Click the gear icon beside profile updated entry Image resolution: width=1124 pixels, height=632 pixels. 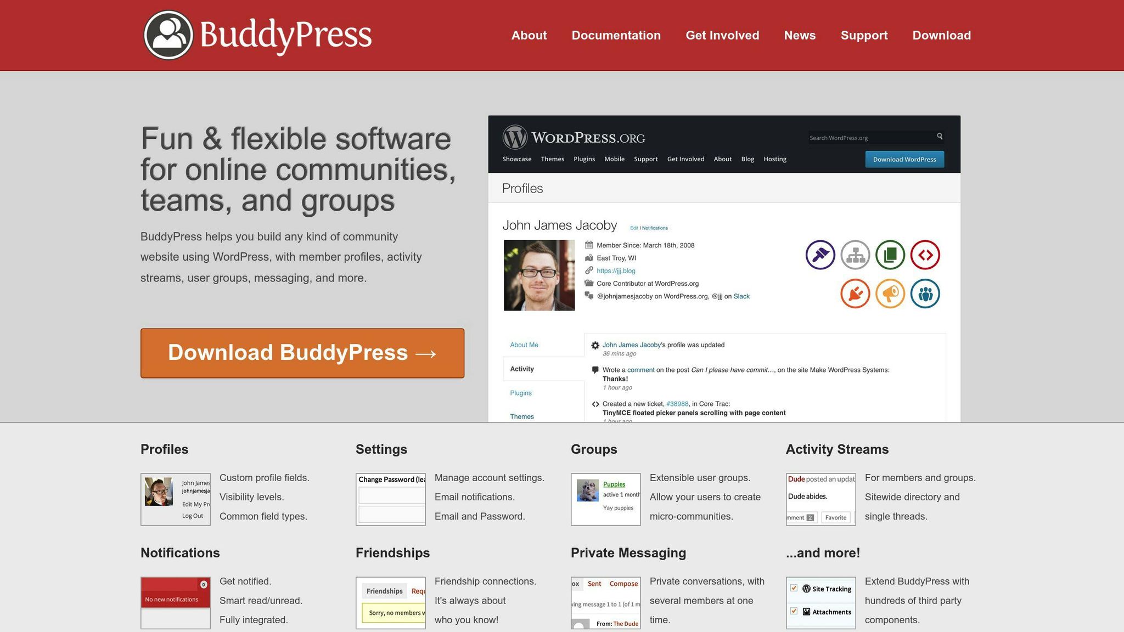pyautogui.click(x=595, y=345)
